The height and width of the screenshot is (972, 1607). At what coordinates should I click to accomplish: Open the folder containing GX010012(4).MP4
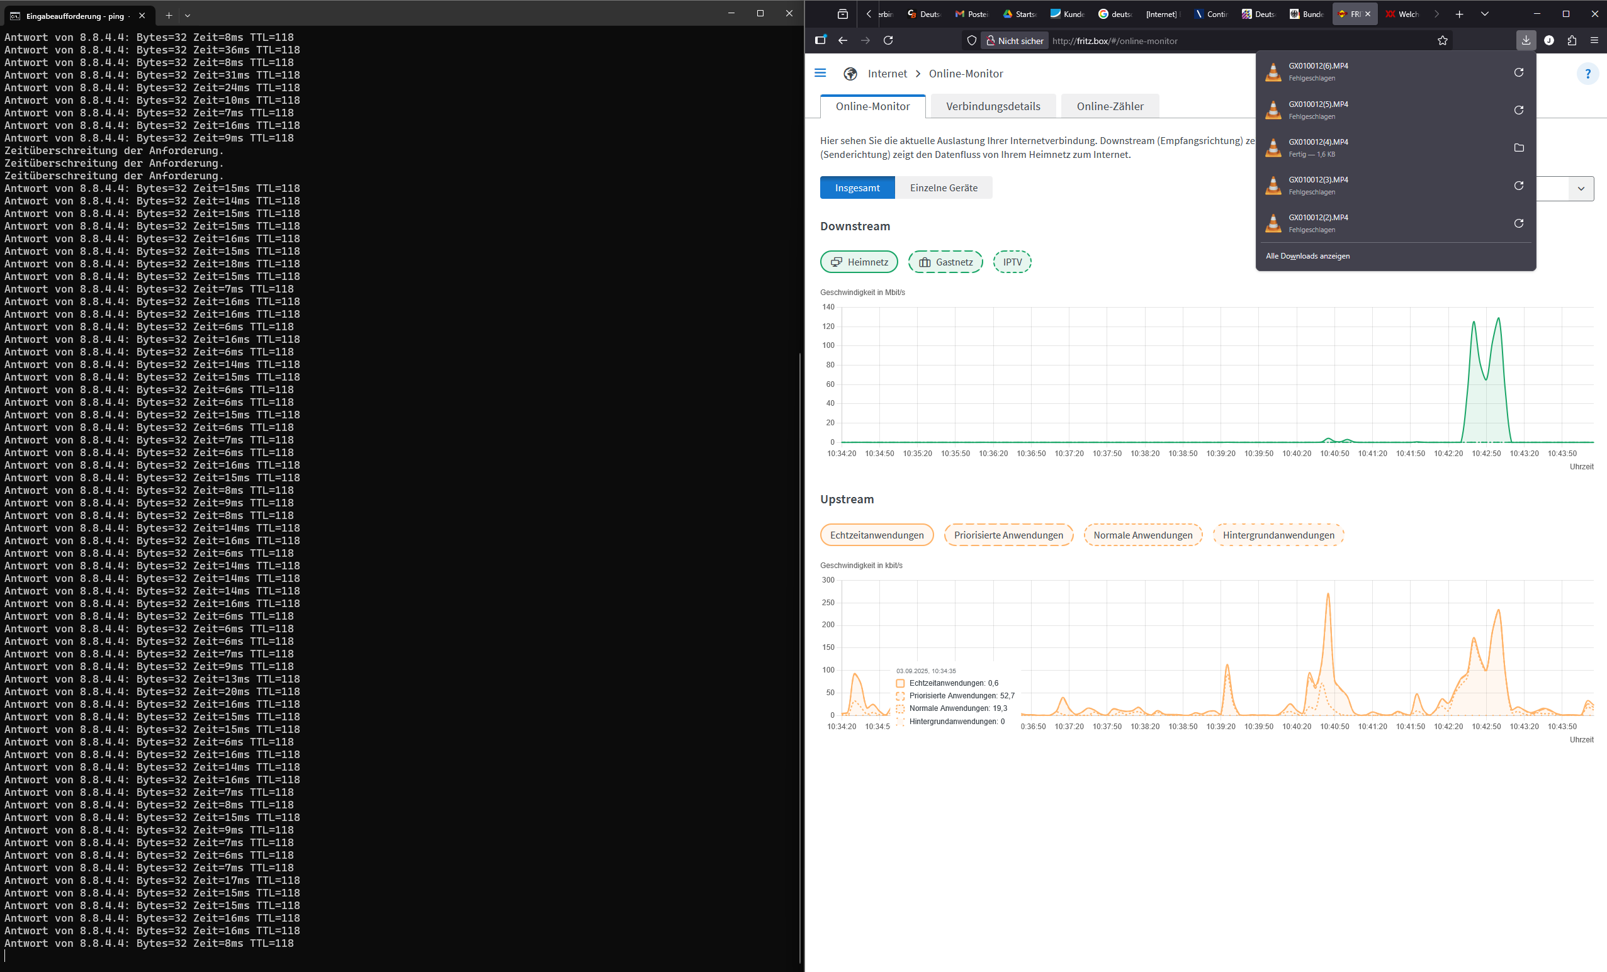click(1518, 148)
